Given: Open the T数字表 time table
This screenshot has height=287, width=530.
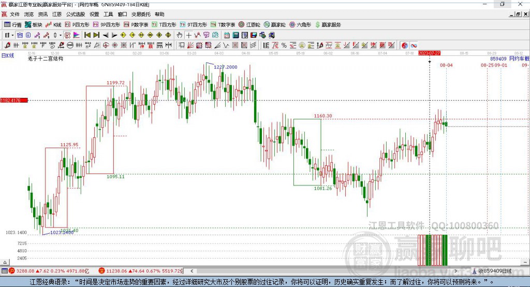Looking at the screenshot, I should (x=223, y=25).
